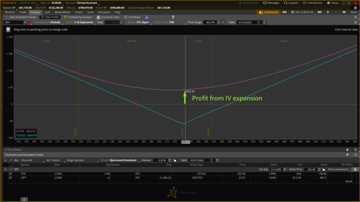360x202 pixels.
Task: Expand Price Slices section
Action: pyautogui.click(x=6, y=149)
